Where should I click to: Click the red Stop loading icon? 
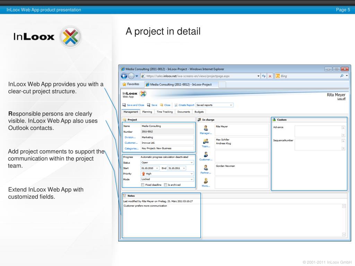pos(270,76)
